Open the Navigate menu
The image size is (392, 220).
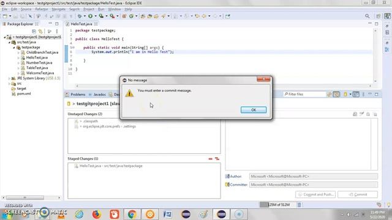59,9
